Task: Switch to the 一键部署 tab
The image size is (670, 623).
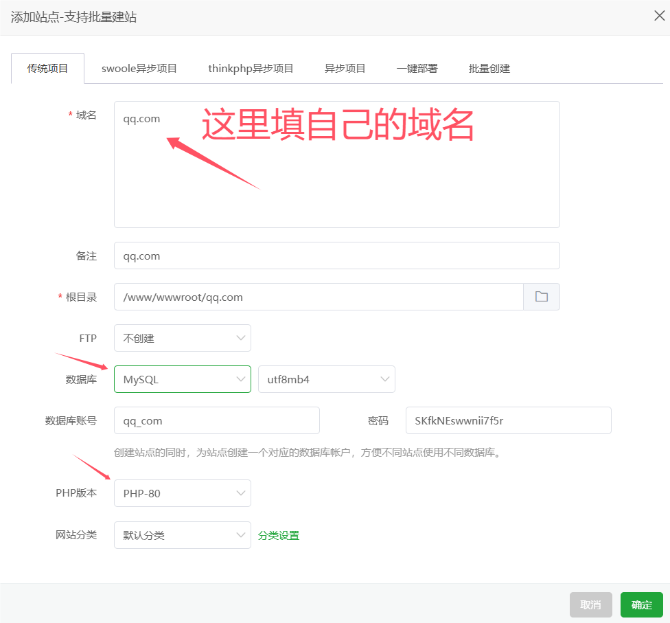Action: (417, 68)
